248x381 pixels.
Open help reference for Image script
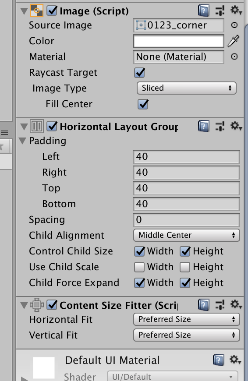pyautogui.click(x=204, y=11)
